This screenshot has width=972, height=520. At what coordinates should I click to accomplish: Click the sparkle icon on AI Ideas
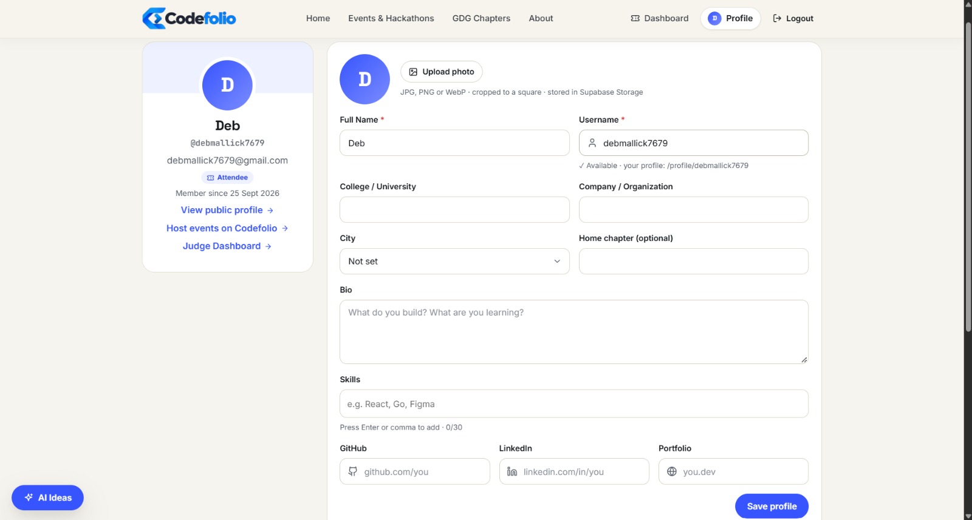[x=29, y=498]
